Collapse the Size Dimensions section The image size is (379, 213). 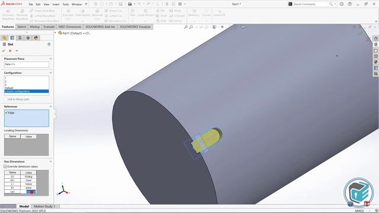click(x=50, y=162)
